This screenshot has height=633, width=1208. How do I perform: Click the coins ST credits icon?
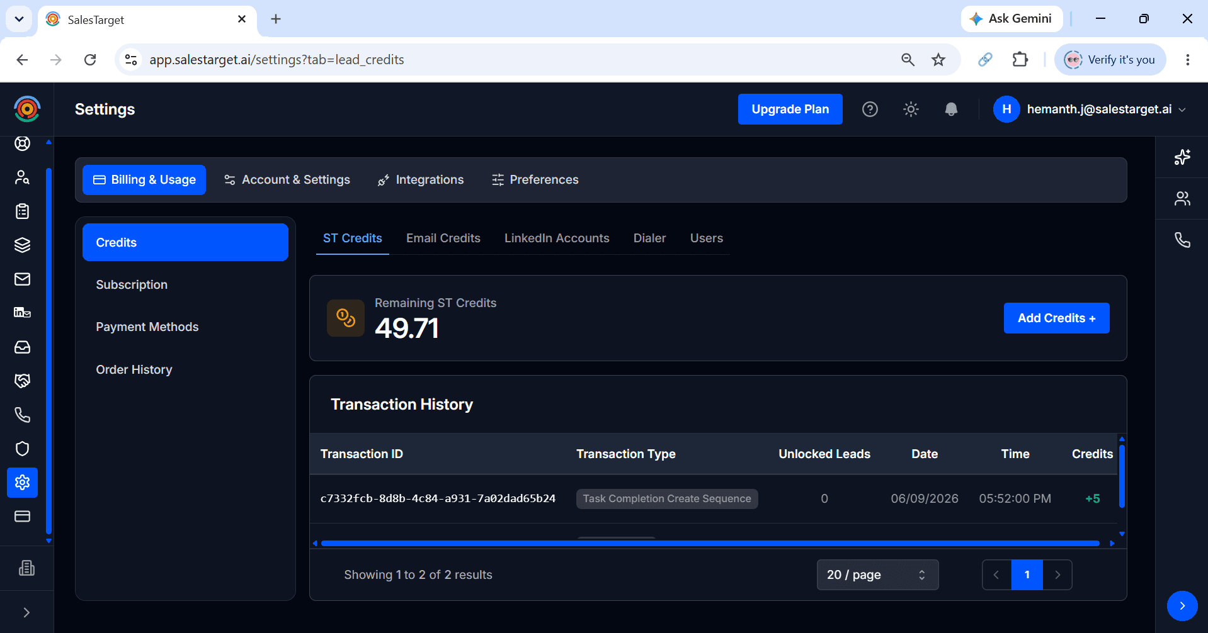coord(346,318)
